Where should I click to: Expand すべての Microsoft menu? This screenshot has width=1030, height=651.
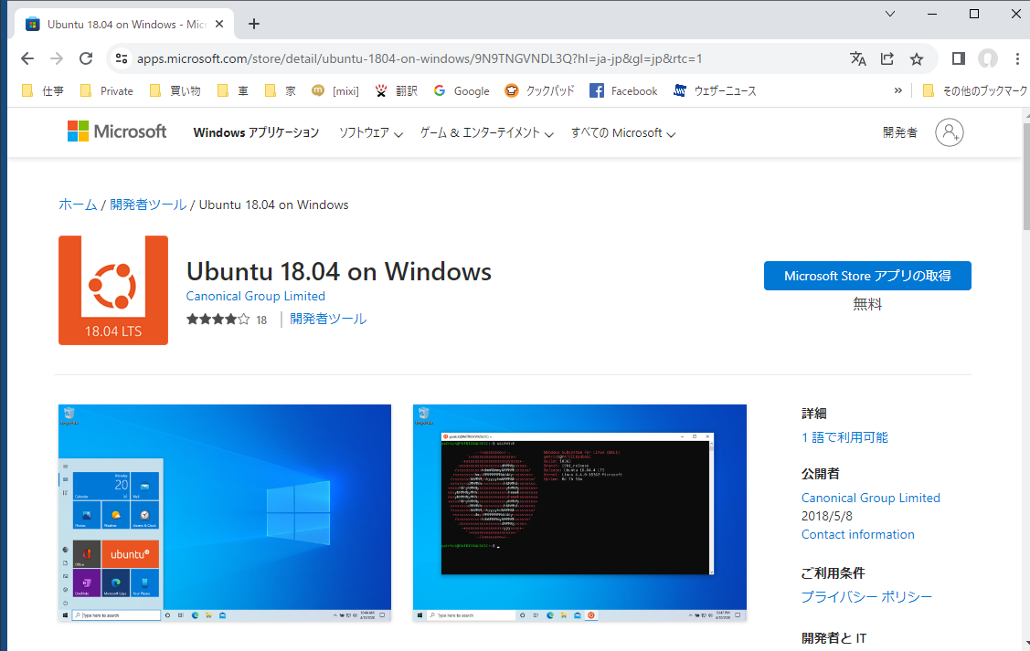pyautogui.click(x=623, y=132)
